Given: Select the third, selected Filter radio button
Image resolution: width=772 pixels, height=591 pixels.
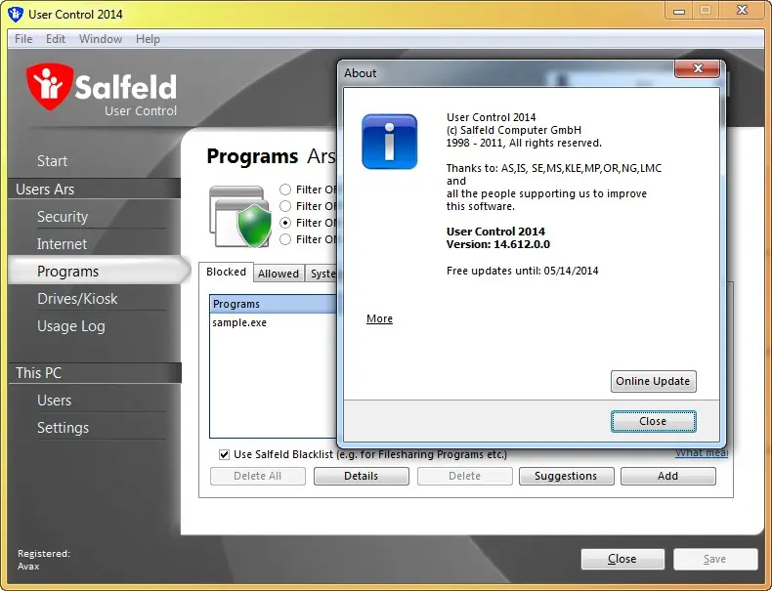Looking at the screenshot, I should tap(285, 223).
